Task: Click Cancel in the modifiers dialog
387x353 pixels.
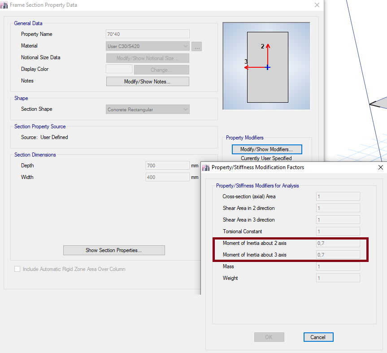Action: tap(318, 337)
